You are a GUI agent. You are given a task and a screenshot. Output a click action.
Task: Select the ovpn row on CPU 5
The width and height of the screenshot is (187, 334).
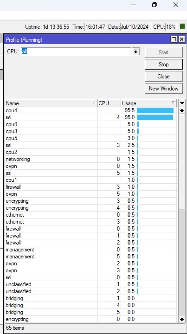(x=91, y=194)
